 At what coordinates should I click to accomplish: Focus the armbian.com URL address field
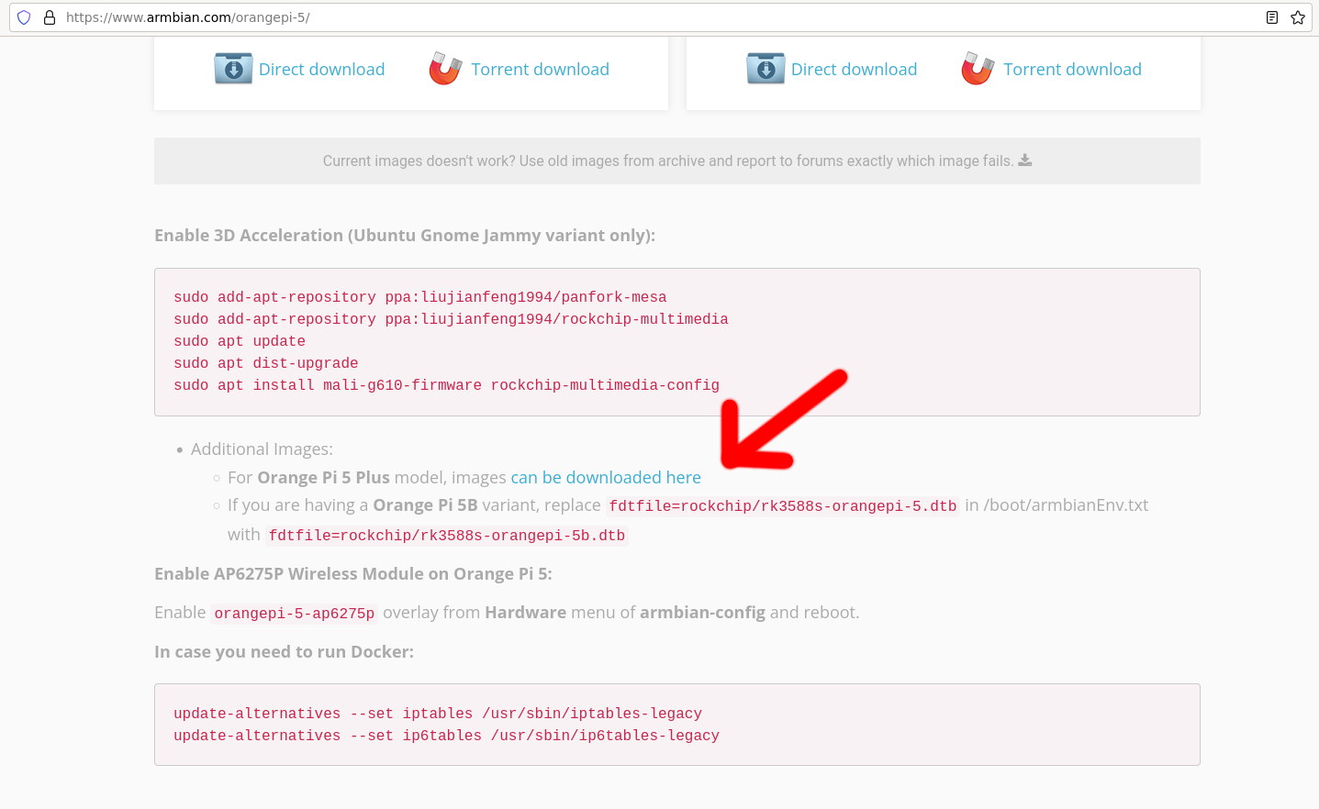643,17
